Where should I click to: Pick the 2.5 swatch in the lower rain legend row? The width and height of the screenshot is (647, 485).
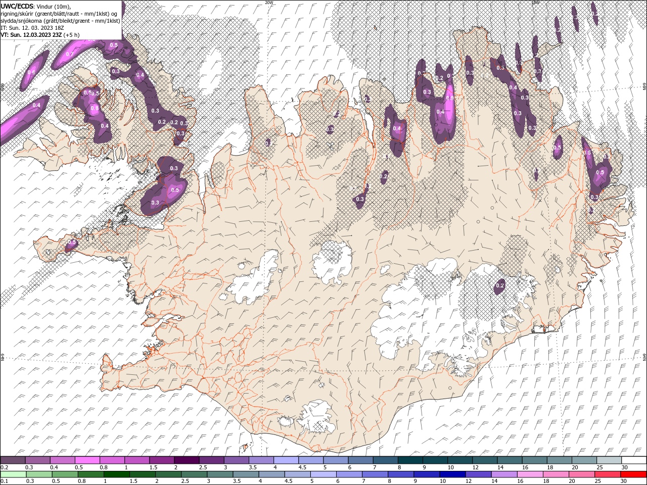(194, 474)
